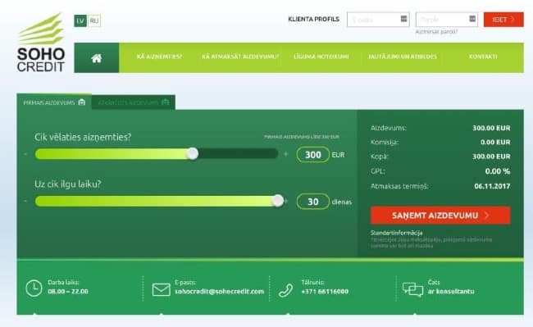Select the Pirmais aizdevums tab
This screenshot has height=327, width=533.
click(x=54, y=102)
